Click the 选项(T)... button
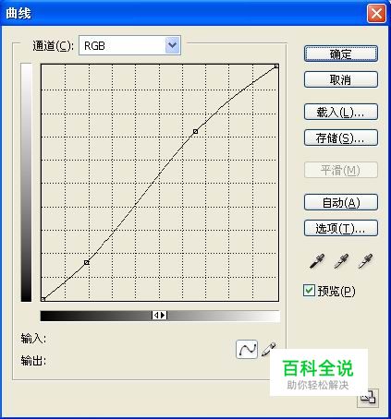 point(341,228)
